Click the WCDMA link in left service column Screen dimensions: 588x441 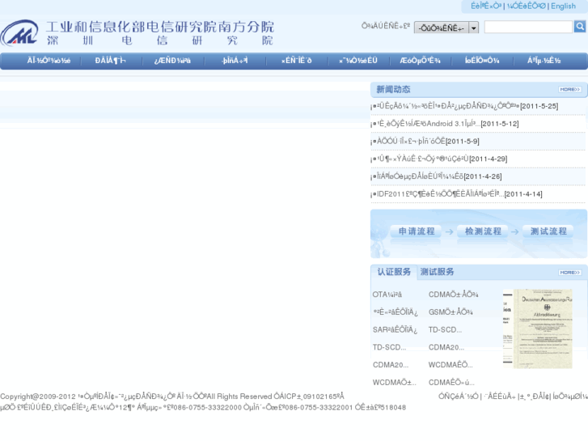pos(394,383)
